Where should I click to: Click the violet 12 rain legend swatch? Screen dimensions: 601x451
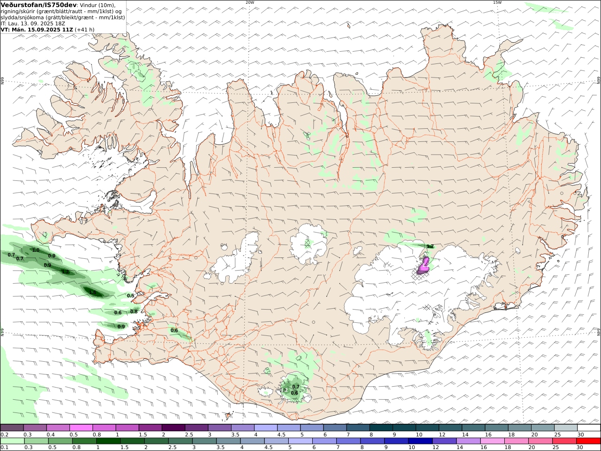(x=444, y=441)
